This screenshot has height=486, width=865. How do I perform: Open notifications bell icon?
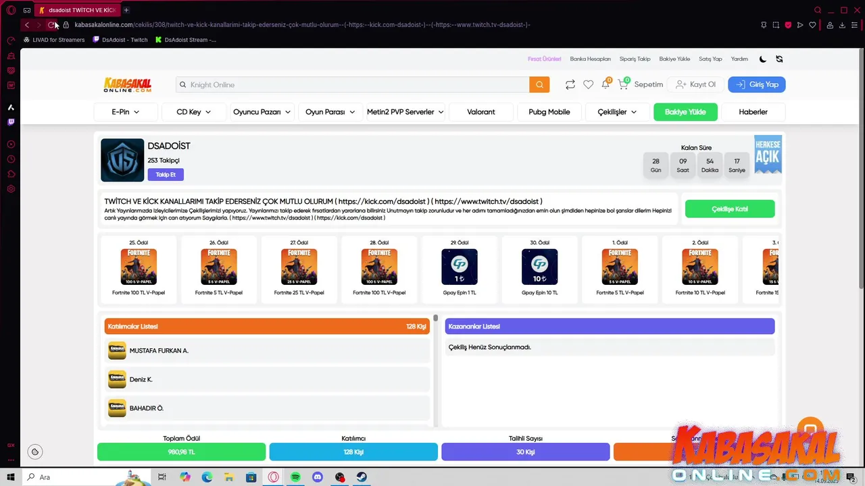click(x=605, y=84)
